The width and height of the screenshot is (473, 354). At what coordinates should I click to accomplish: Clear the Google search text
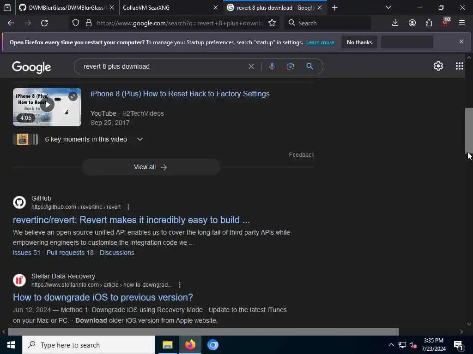click(x=251, y=66)
